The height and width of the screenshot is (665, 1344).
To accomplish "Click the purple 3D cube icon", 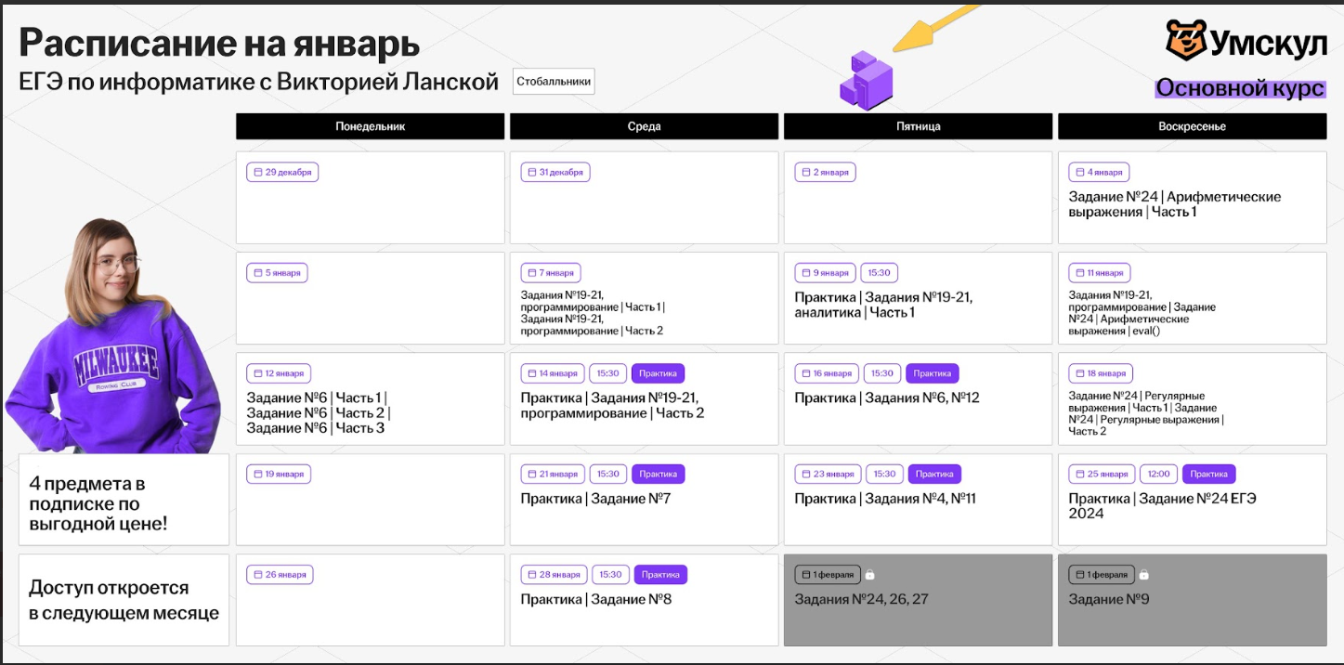I will pyautogui.click(x=866, y=81).
